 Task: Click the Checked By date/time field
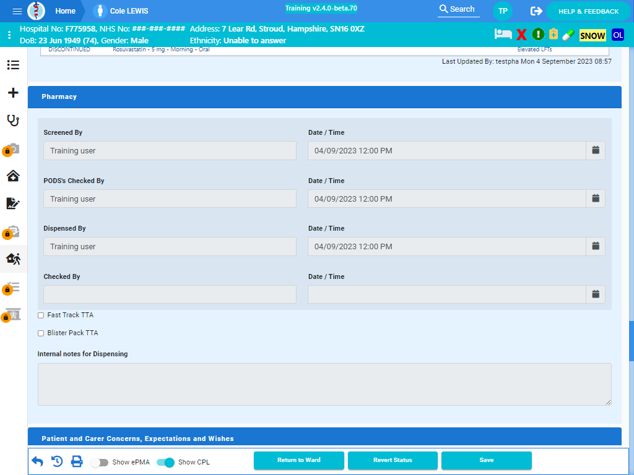point(447,294)
